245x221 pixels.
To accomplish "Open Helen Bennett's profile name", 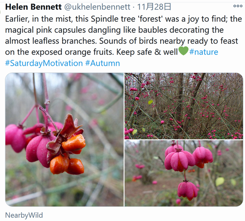I will tap(33, 7).
